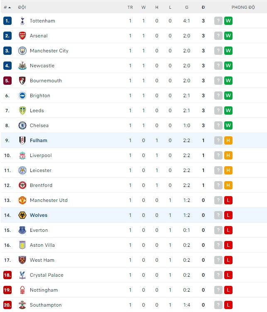Open the Fulham team link
The height and width of the screenshot is (312, 267).
(39, 140)
